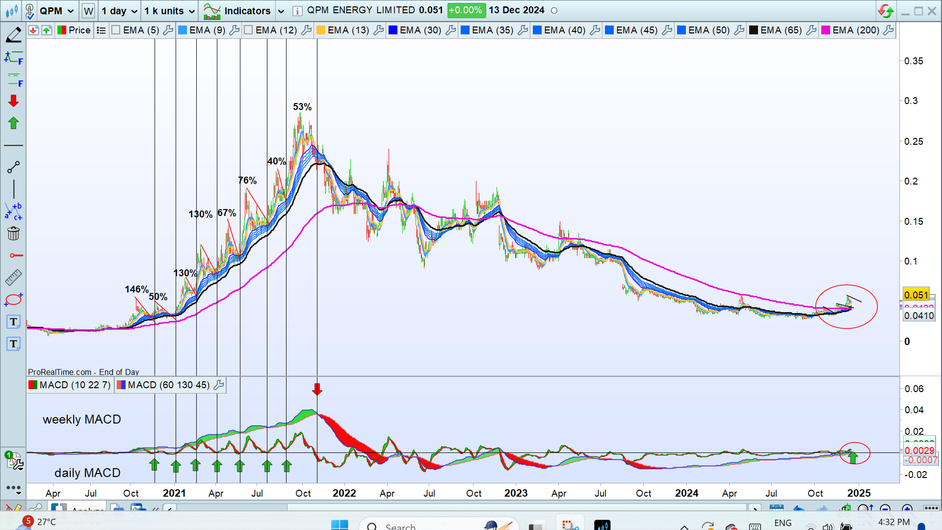Toggle EMA (40) blue visibility box
Screen dimensions: 942x530
tap(537, 30)
